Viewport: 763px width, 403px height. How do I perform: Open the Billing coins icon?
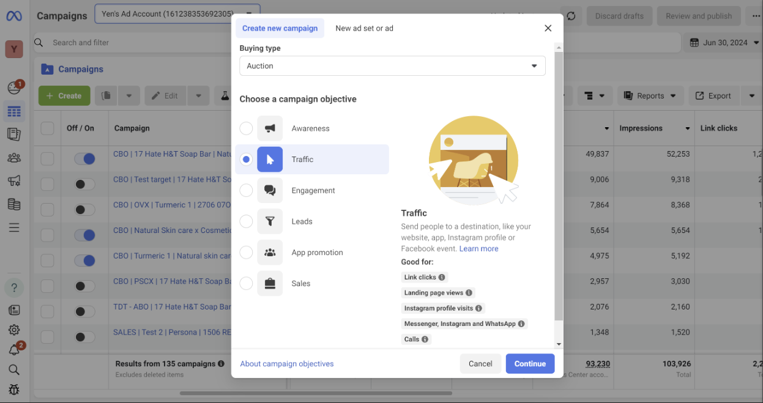point(13,204)
